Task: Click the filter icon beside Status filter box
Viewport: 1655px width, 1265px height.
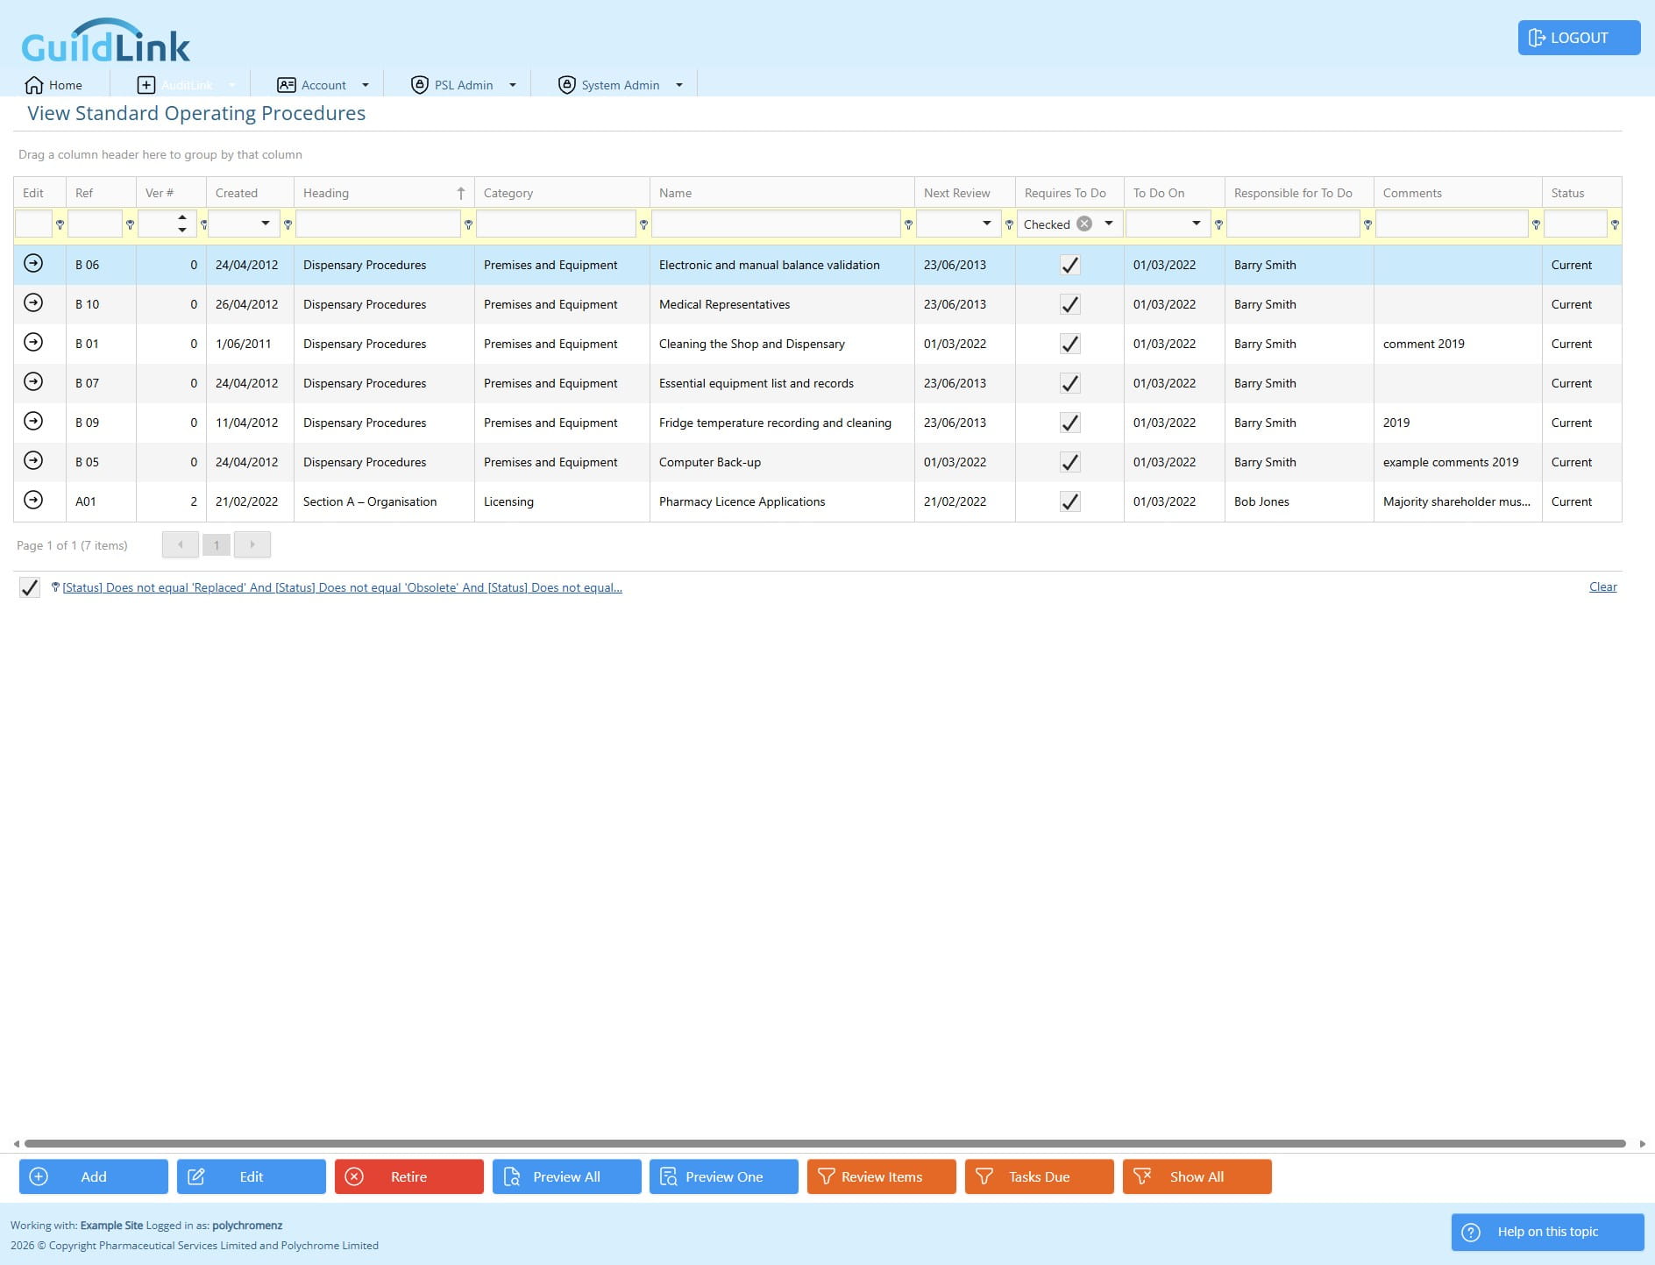Action: tap(1615, 224)
